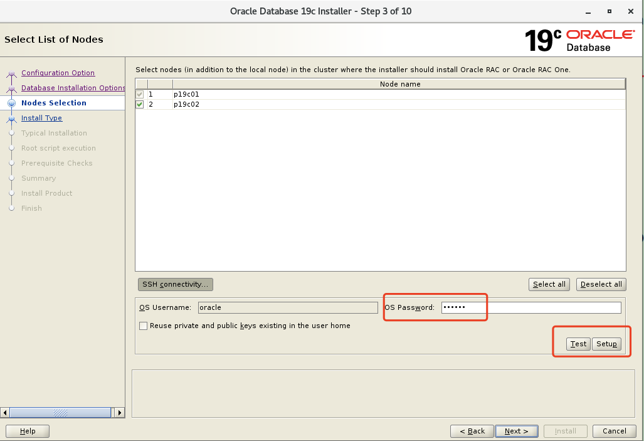Image resolution: width=644 pixels, height=441 pixels.
Task: Open the SSH connectivity panel
Action: tap(176, 284)
